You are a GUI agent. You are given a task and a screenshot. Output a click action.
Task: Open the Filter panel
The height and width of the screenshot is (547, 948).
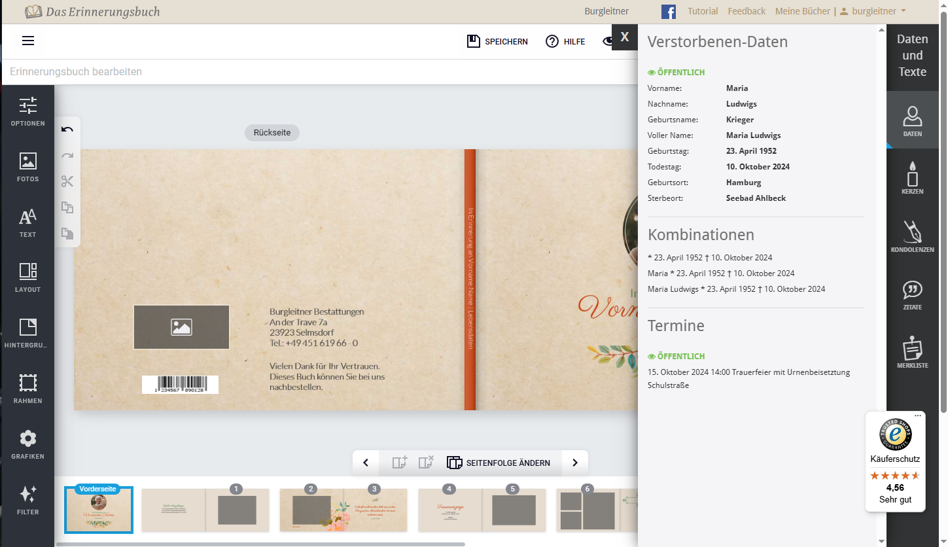point(27,501)
